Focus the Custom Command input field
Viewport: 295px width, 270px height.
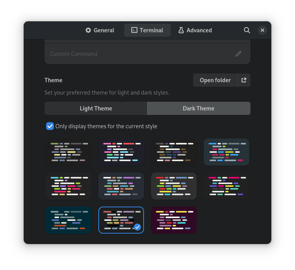coord(139,54)
